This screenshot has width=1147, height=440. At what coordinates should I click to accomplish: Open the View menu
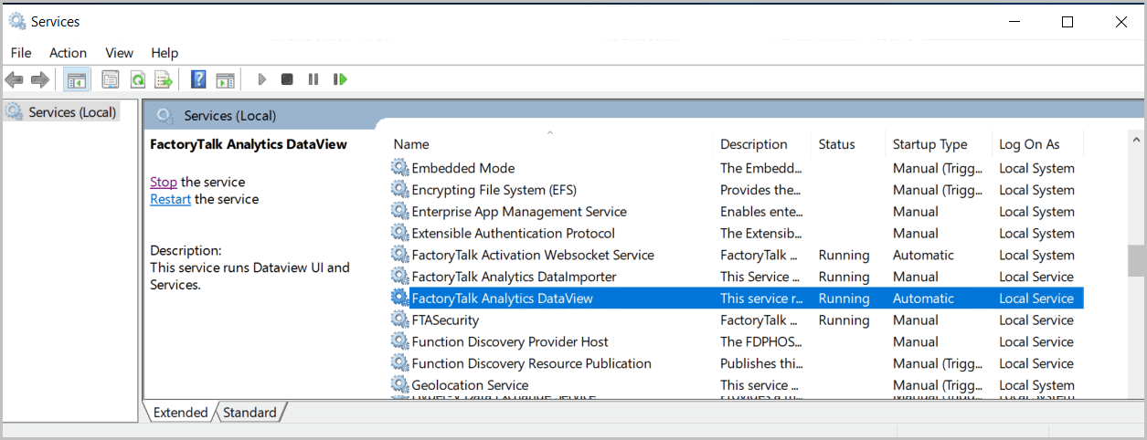[x=119, y=53]
